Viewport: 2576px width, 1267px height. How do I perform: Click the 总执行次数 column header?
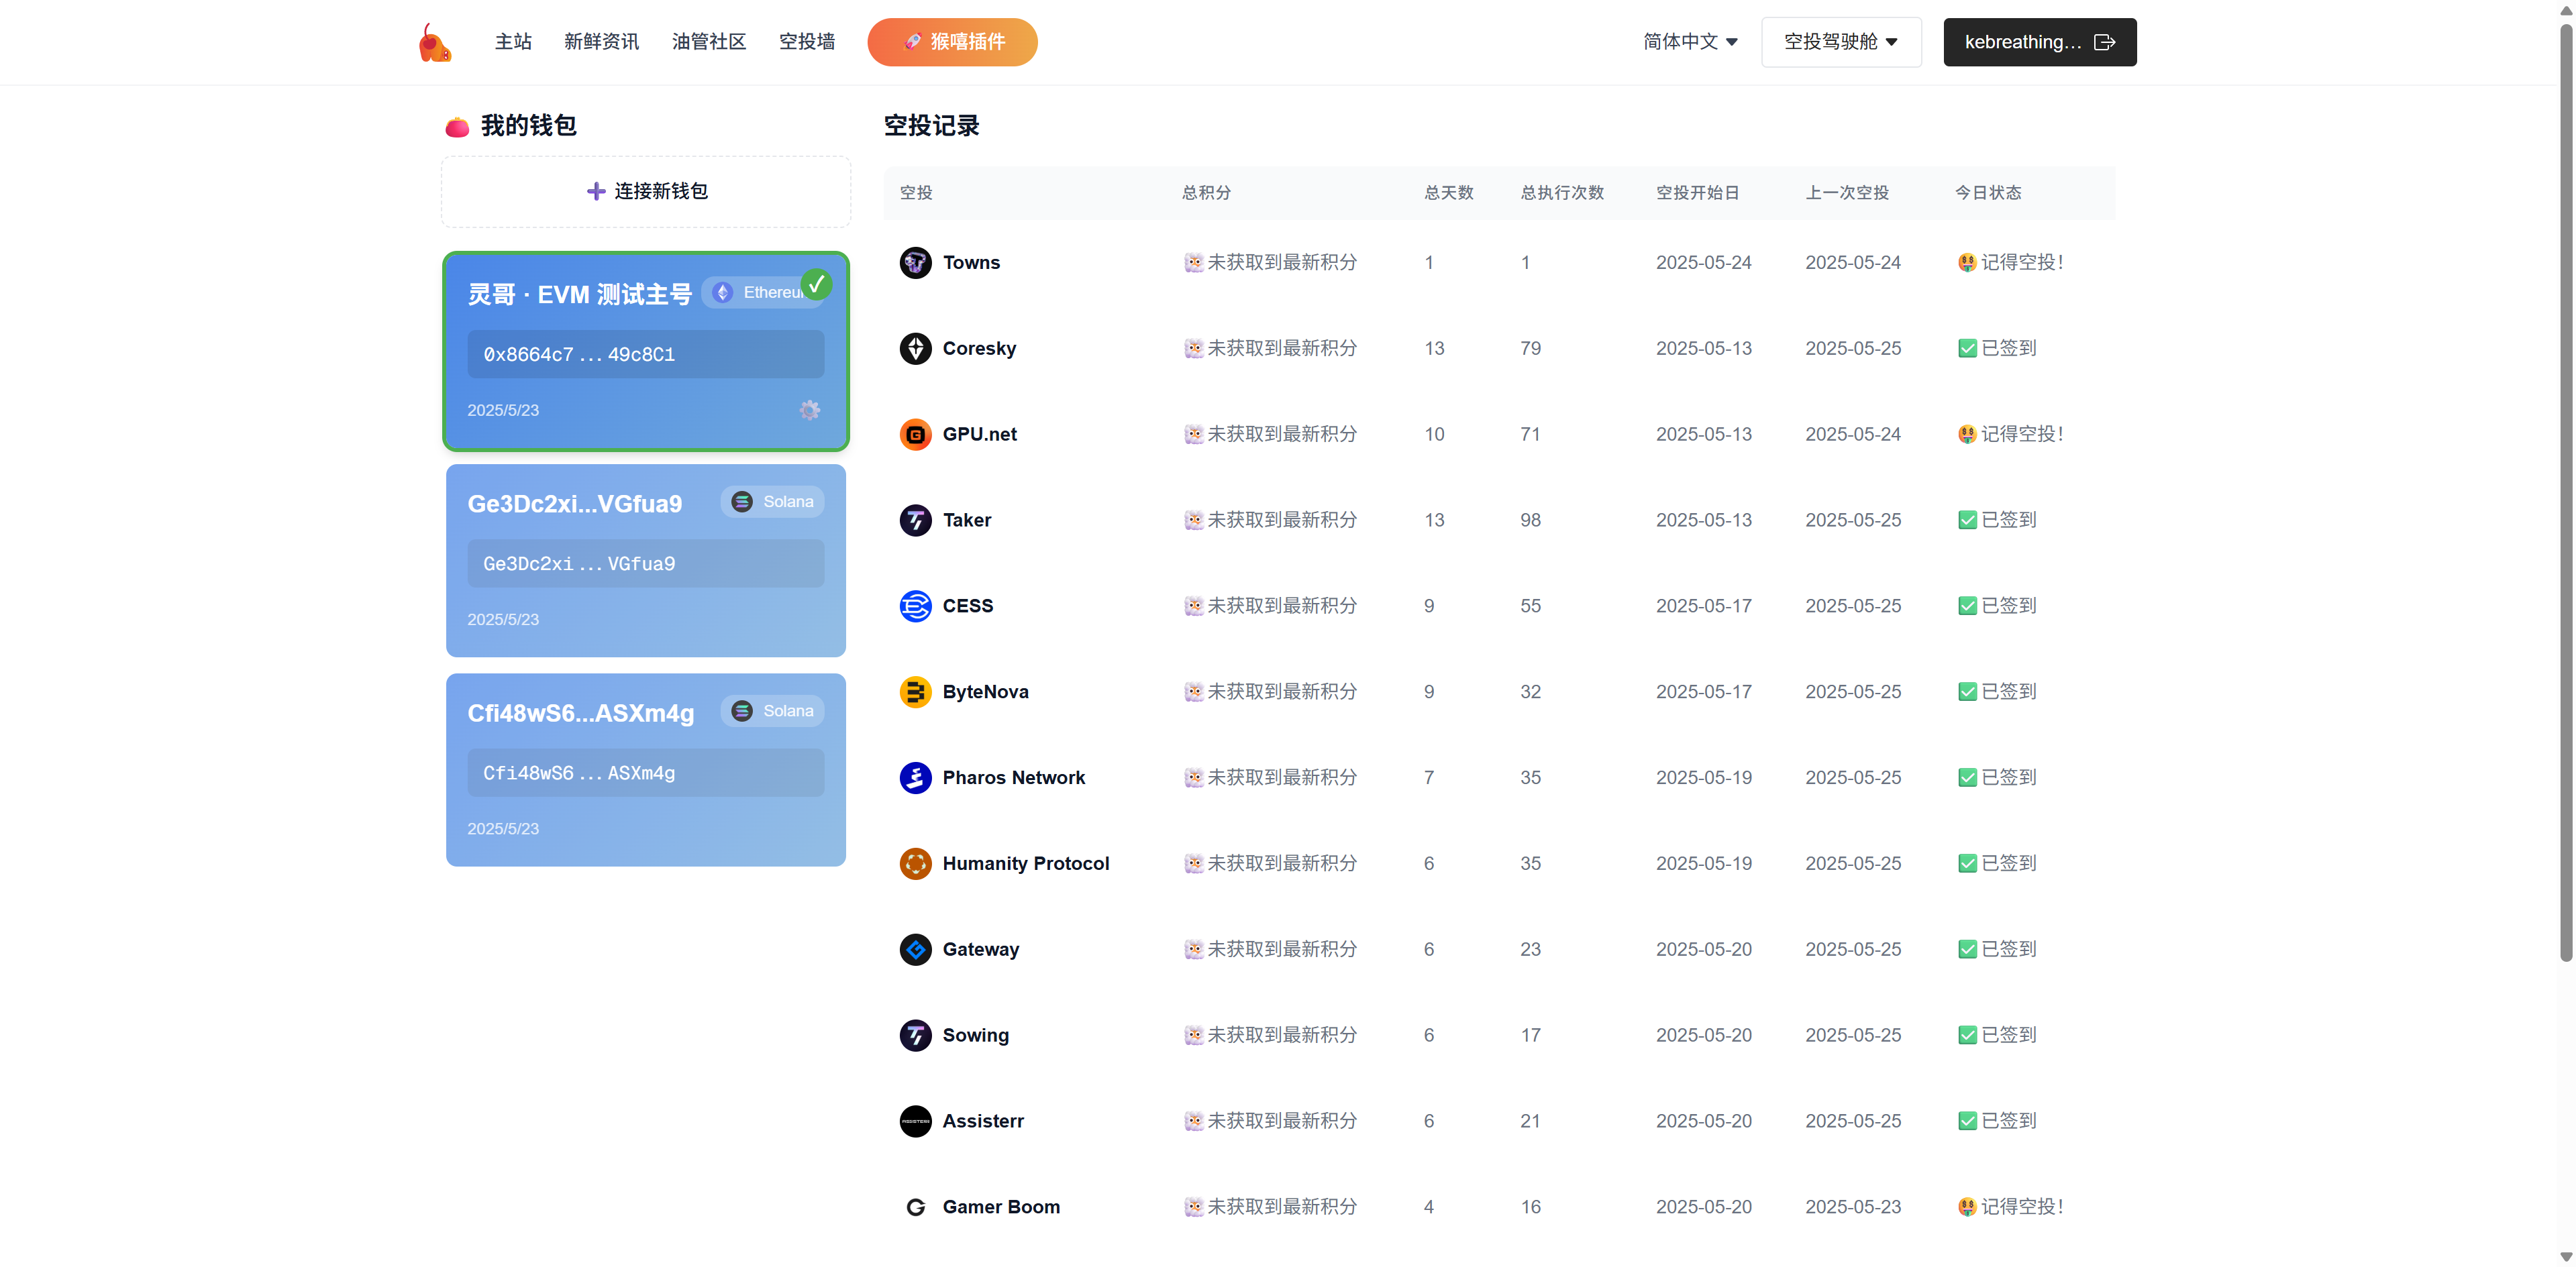pos(1562,193)
